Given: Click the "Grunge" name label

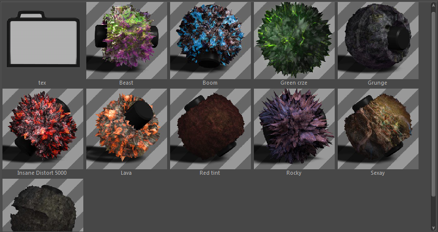Looking at the screenshot, I should tap(378, 83).
